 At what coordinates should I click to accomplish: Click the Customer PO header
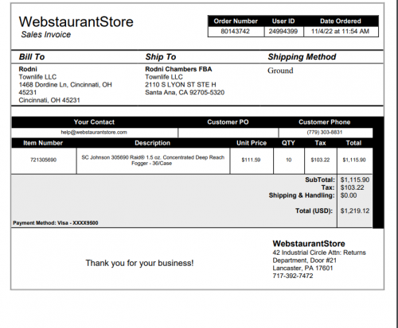click(x=228, y=122)
